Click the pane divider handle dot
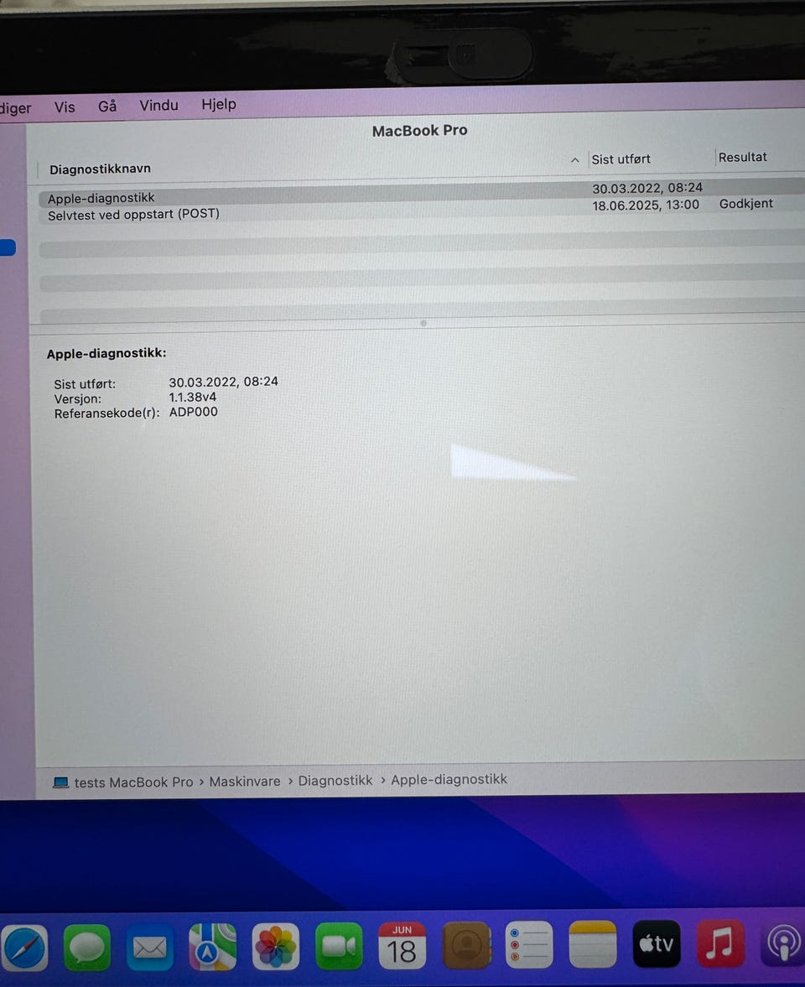805x987 pixels. 423,323
